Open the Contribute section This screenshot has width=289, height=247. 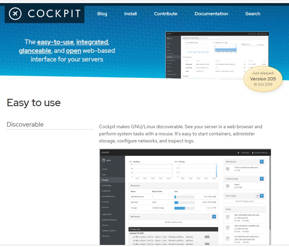coord(166,14)
